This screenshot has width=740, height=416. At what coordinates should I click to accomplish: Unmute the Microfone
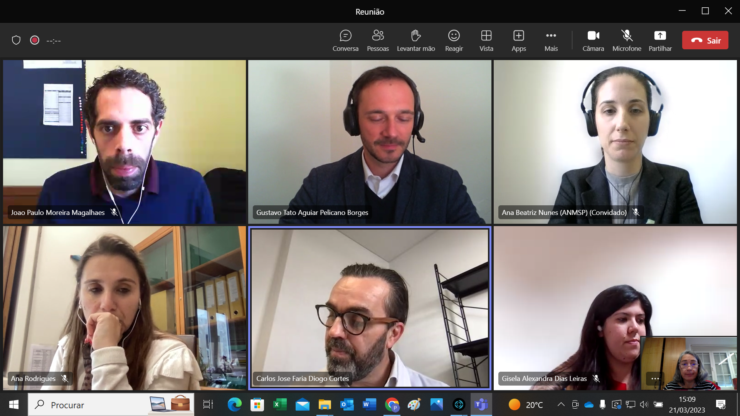627,40
